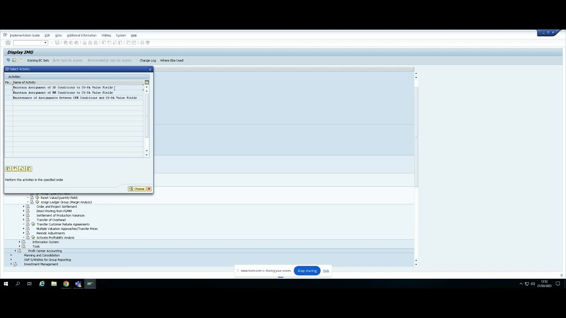Expand Planning and Consolidation node

[x=11, y=255]
